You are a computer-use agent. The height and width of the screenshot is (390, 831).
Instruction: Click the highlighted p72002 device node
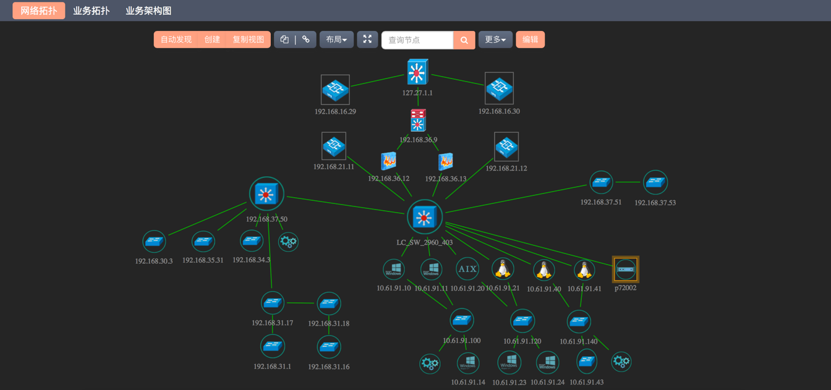pos(625,269)
